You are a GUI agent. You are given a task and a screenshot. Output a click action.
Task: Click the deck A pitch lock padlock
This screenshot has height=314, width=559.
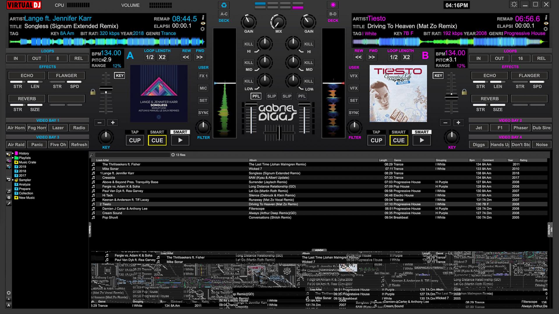click(x=93, y=92)
